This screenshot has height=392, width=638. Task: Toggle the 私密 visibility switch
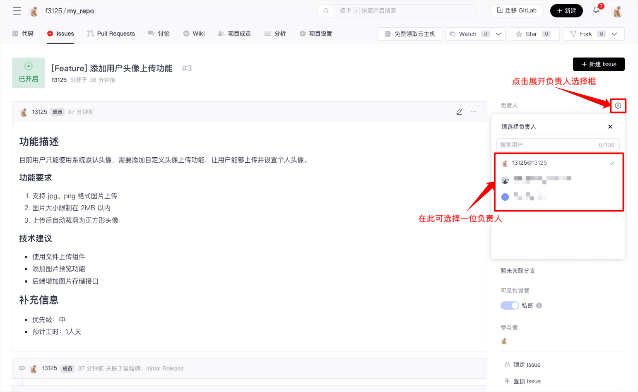[x=510, y=305]
